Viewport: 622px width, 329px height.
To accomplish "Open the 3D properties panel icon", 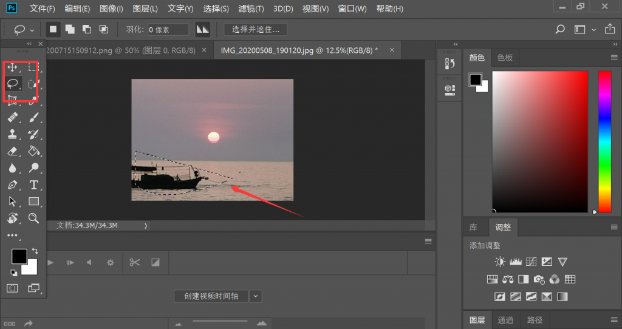I will (x=449, y=90).
